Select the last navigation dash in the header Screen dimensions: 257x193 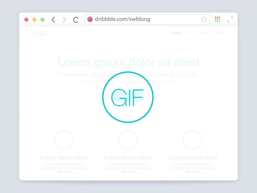coord(220,33)
